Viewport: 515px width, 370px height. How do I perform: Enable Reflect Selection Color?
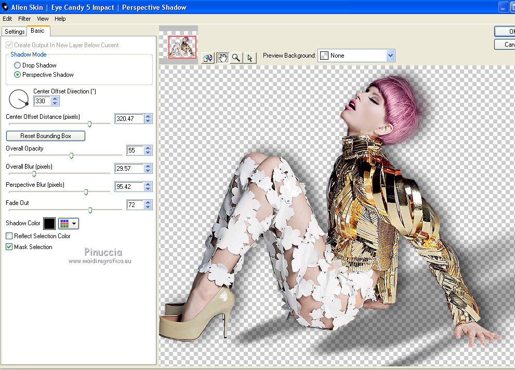point(9,236)
